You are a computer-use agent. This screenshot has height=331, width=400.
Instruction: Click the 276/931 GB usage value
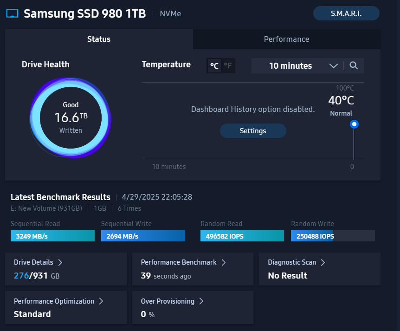[x=37, y=276]
